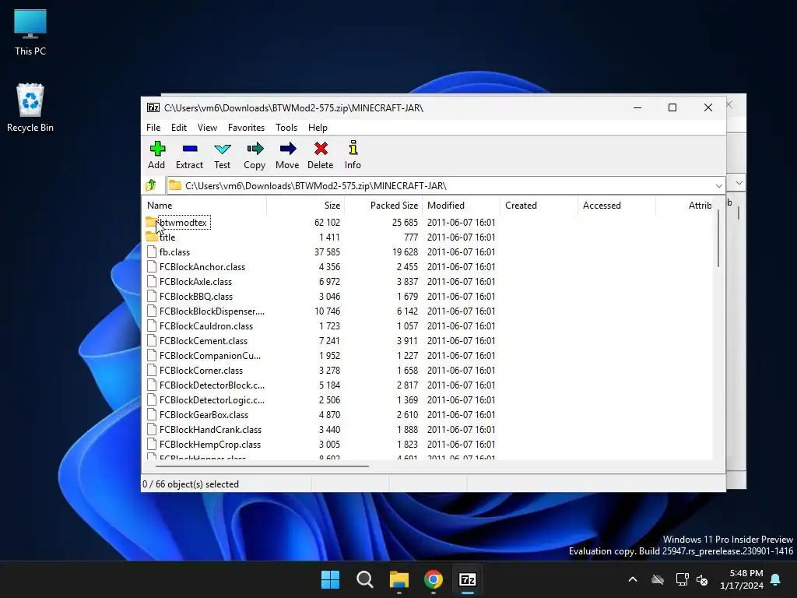
Task: Launch Google Chrome from the taskbar
Action: point(434,579)
